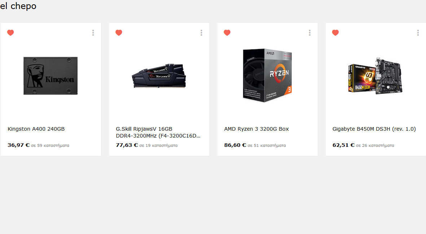Select the el chepo list heading

click(x=18, y=6)
